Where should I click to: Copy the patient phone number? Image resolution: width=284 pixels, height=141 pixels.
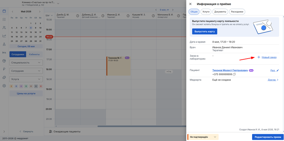click(x=234, y=74)
